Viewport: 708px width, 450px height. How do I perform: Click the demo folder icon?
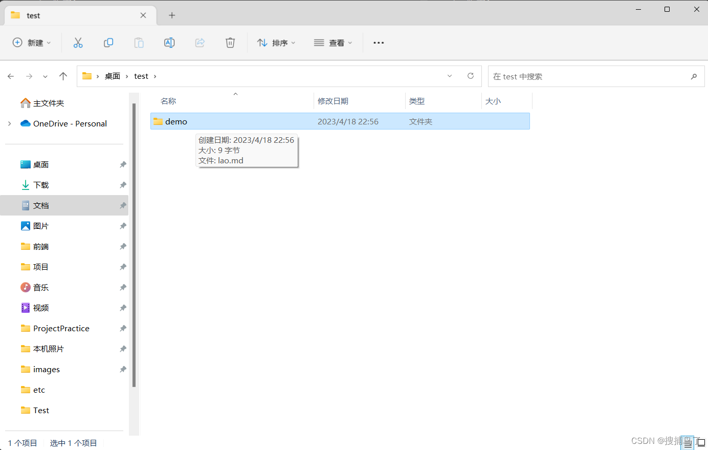[x=158, y=121]
